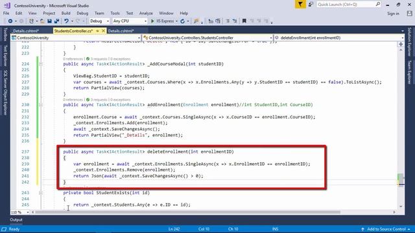Open the Tools menu

click(115, 13)
